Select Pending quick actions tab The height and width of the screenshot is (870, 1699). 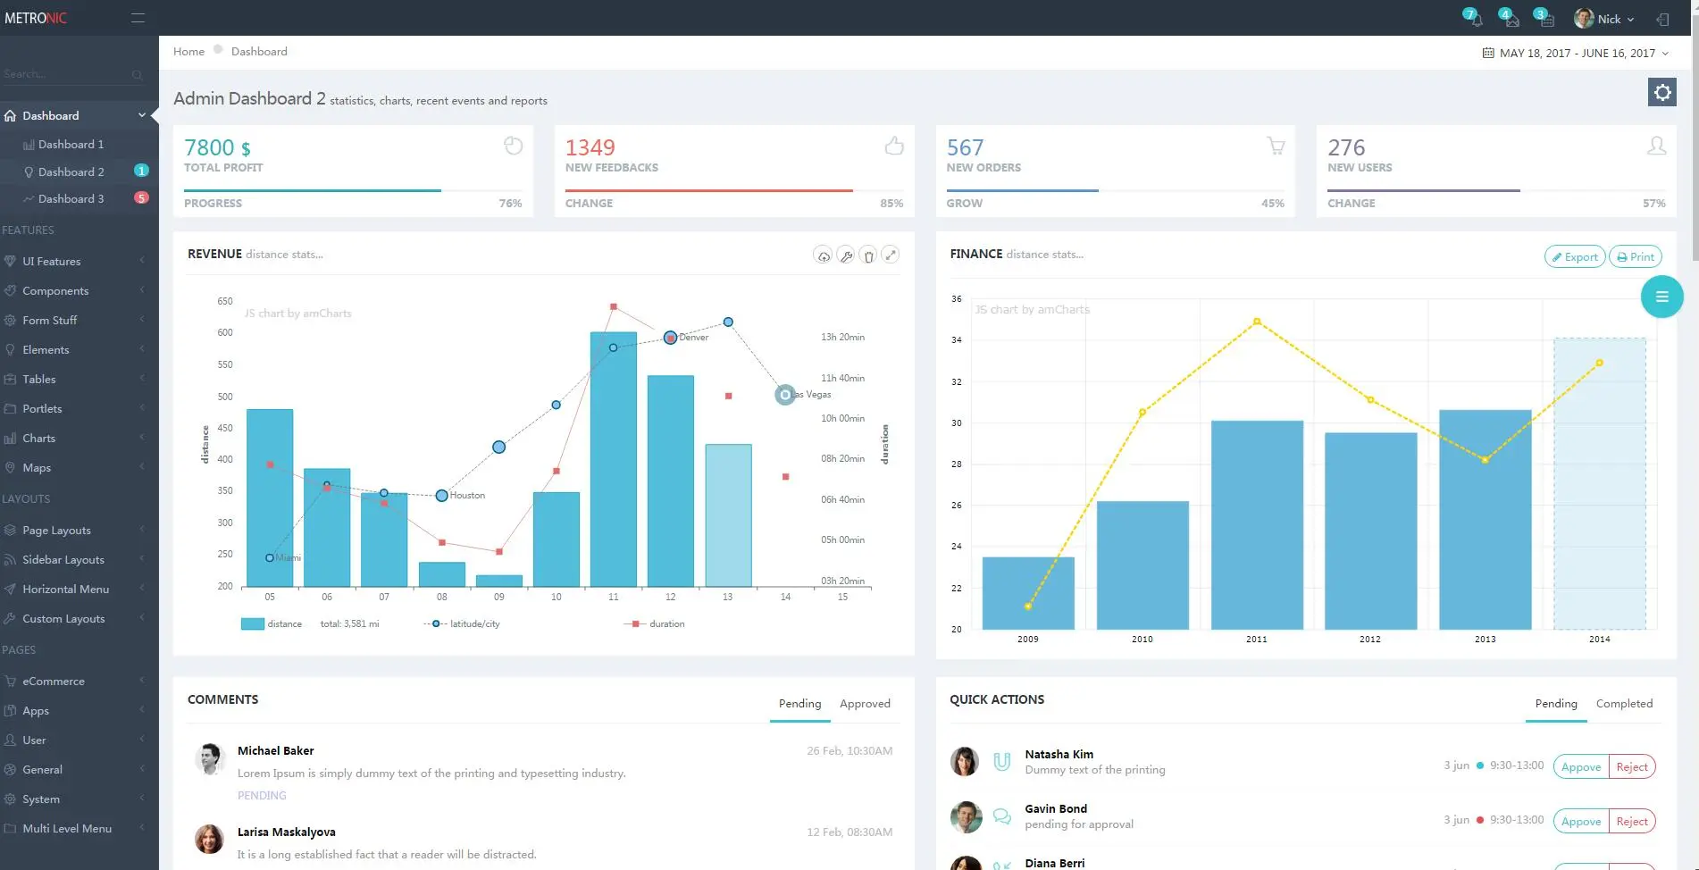[x=1556, y=704]
